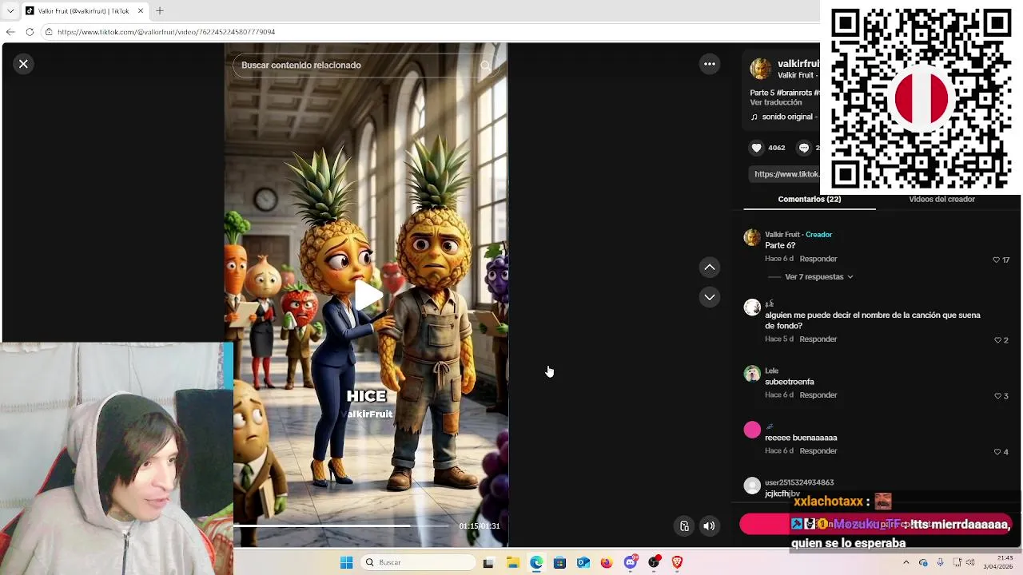This screenshot has height=575, width=1023.
Task: Go to next video with down arrow
Action: click(x=710, y=297)
